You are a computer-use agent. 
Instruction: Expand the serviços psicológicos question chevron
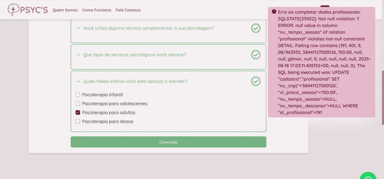[78, 55]
